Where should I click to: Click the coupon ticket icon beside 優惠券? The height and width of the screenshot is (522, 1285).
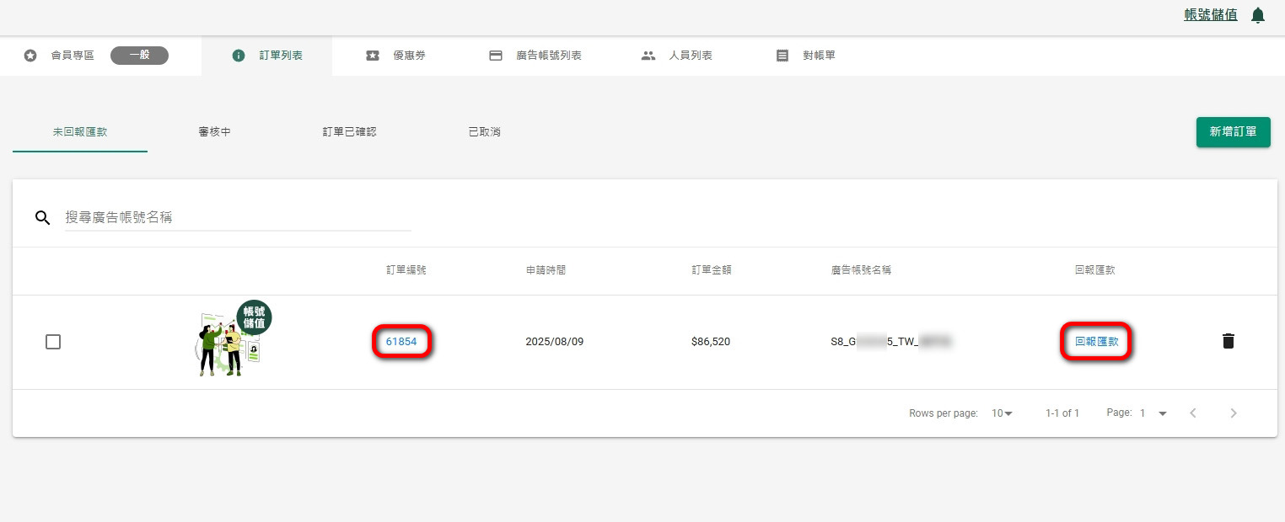point(373,56)
